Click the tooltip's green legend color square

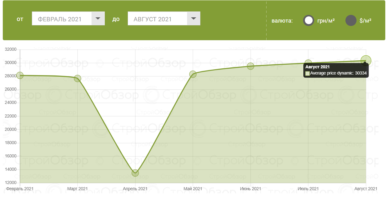[x=307, y=74]
